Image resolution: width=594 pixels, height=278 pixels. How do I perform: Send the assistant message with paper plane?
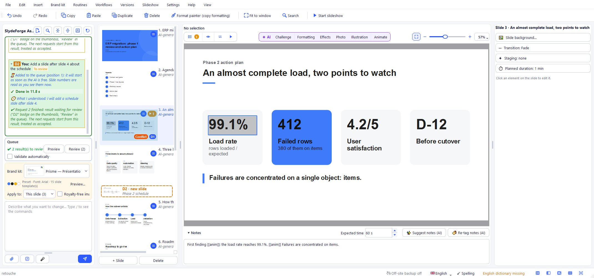85,259
